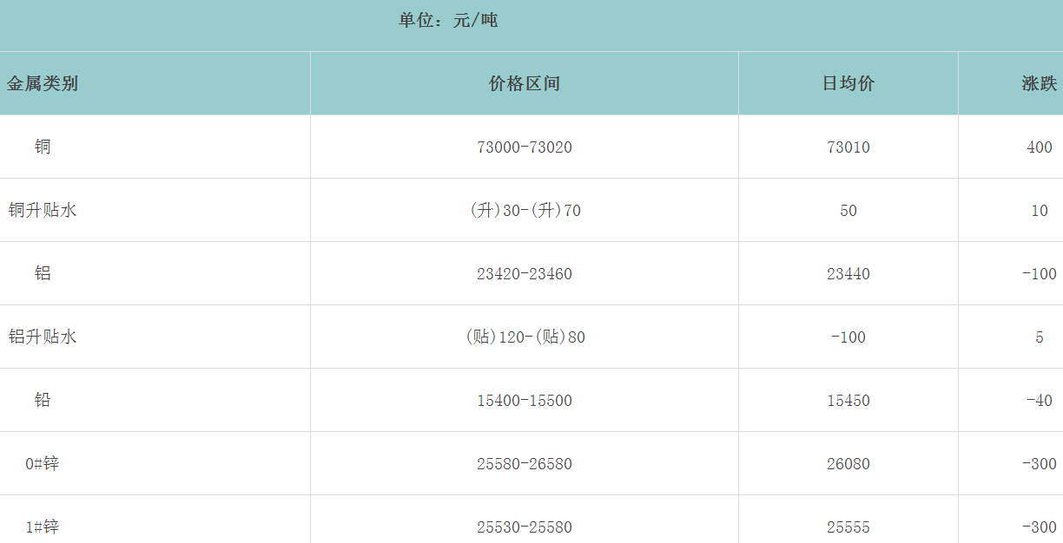
Task: Click the 0#锌 price range 25580-26580
Action: [x=525, y=464]
